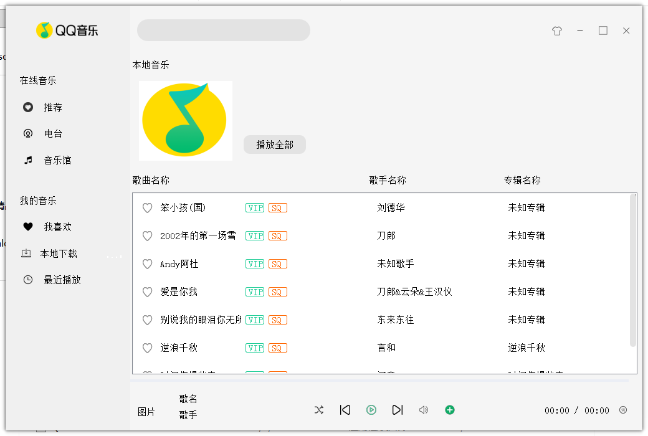Toggle shuffle playback mode
This screenshot has width=648, height=436.
click(318, 410)
